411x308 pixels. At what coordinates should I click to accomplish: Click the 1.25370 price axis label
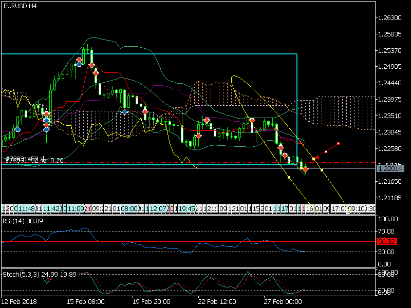coord(389,50)
